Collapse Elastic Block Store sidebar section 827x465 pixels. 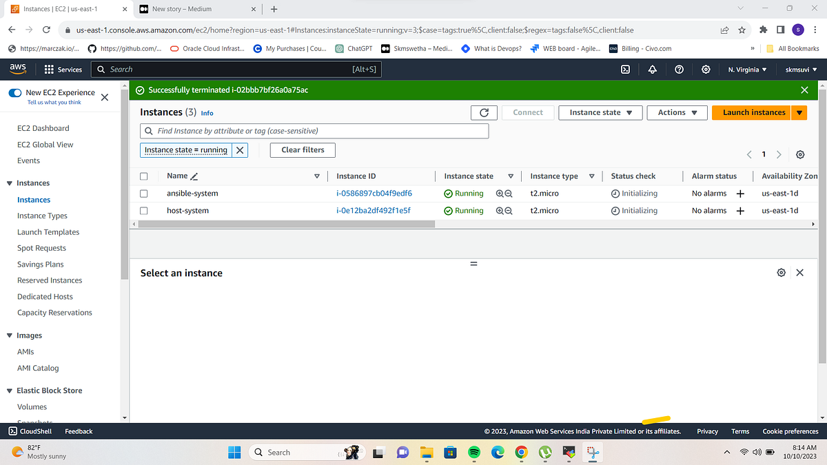10,391
